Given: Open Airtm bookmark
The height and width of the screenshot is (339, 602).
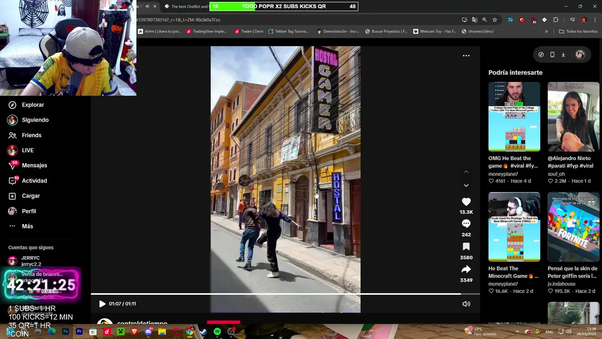Looking at the screenshot, I should pos(159,32).
